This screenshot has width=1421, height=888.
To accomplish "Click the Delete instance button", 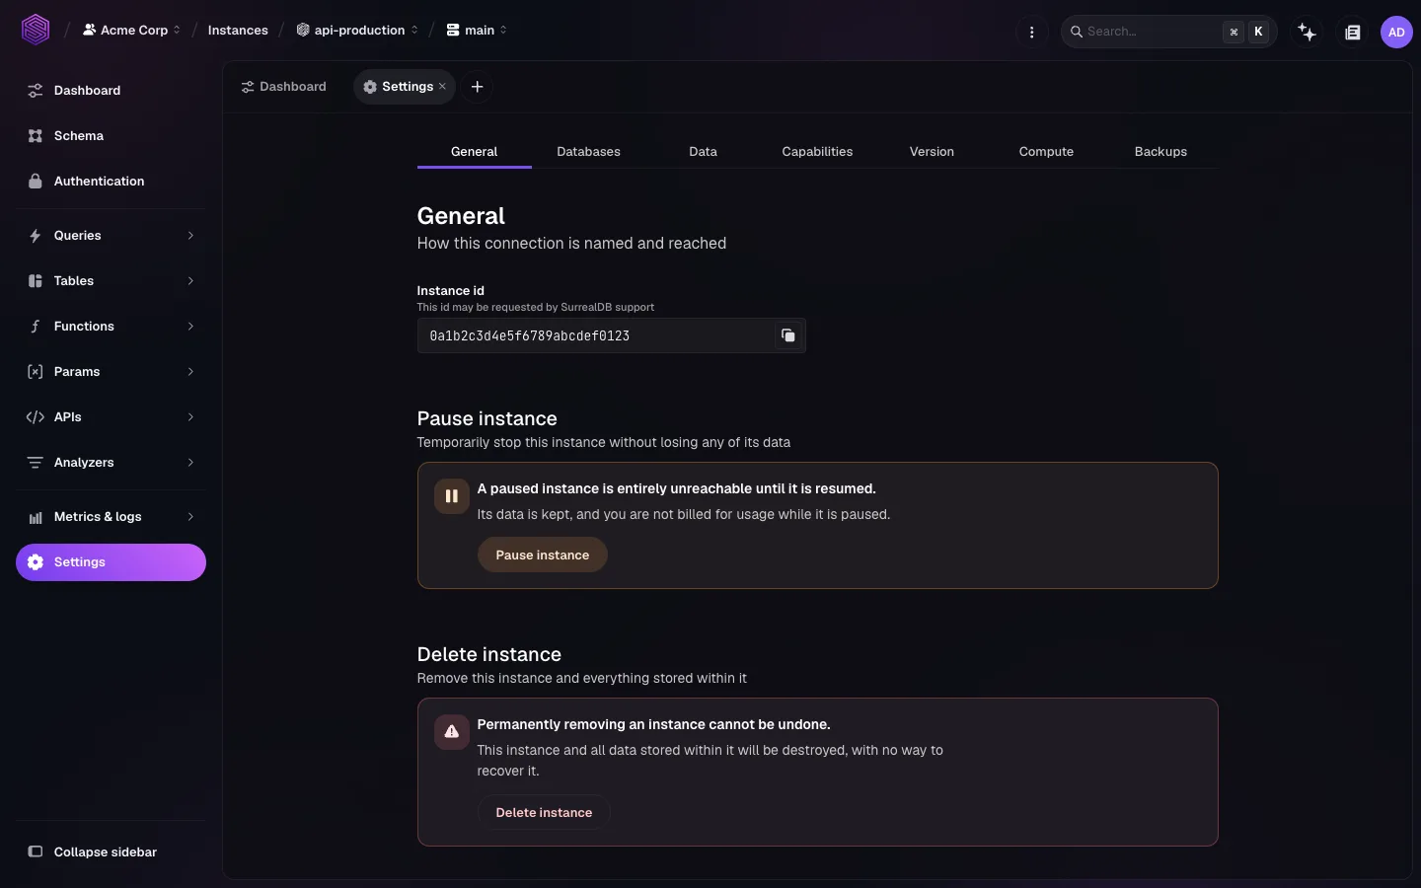I will click(x=544, y=812).
